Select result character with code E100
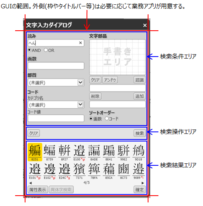Image resolution: width=203 pixels, height=206 pixels. (x=79, y=152)
